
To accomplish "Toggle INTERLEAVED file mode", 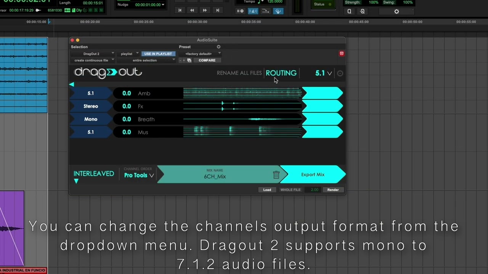I will [x=94, y=174].
